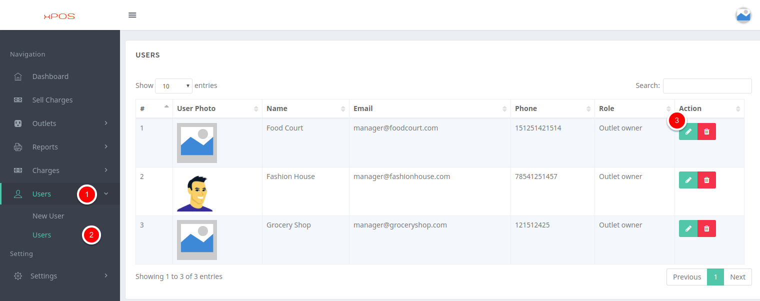
Task: Go to Next page
Action: (737, 277)
